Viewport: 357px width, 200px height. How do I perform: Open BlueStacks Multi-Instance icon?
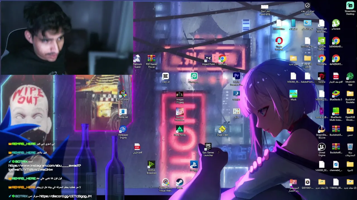point(336,114)
